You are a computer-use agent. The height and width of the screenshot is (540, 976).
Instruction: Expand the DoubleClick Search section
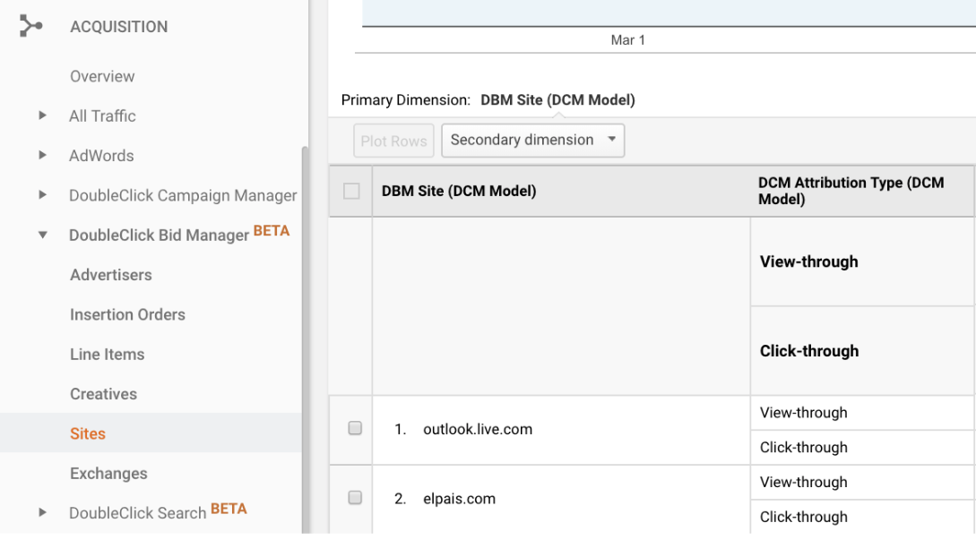click(42, 512)
